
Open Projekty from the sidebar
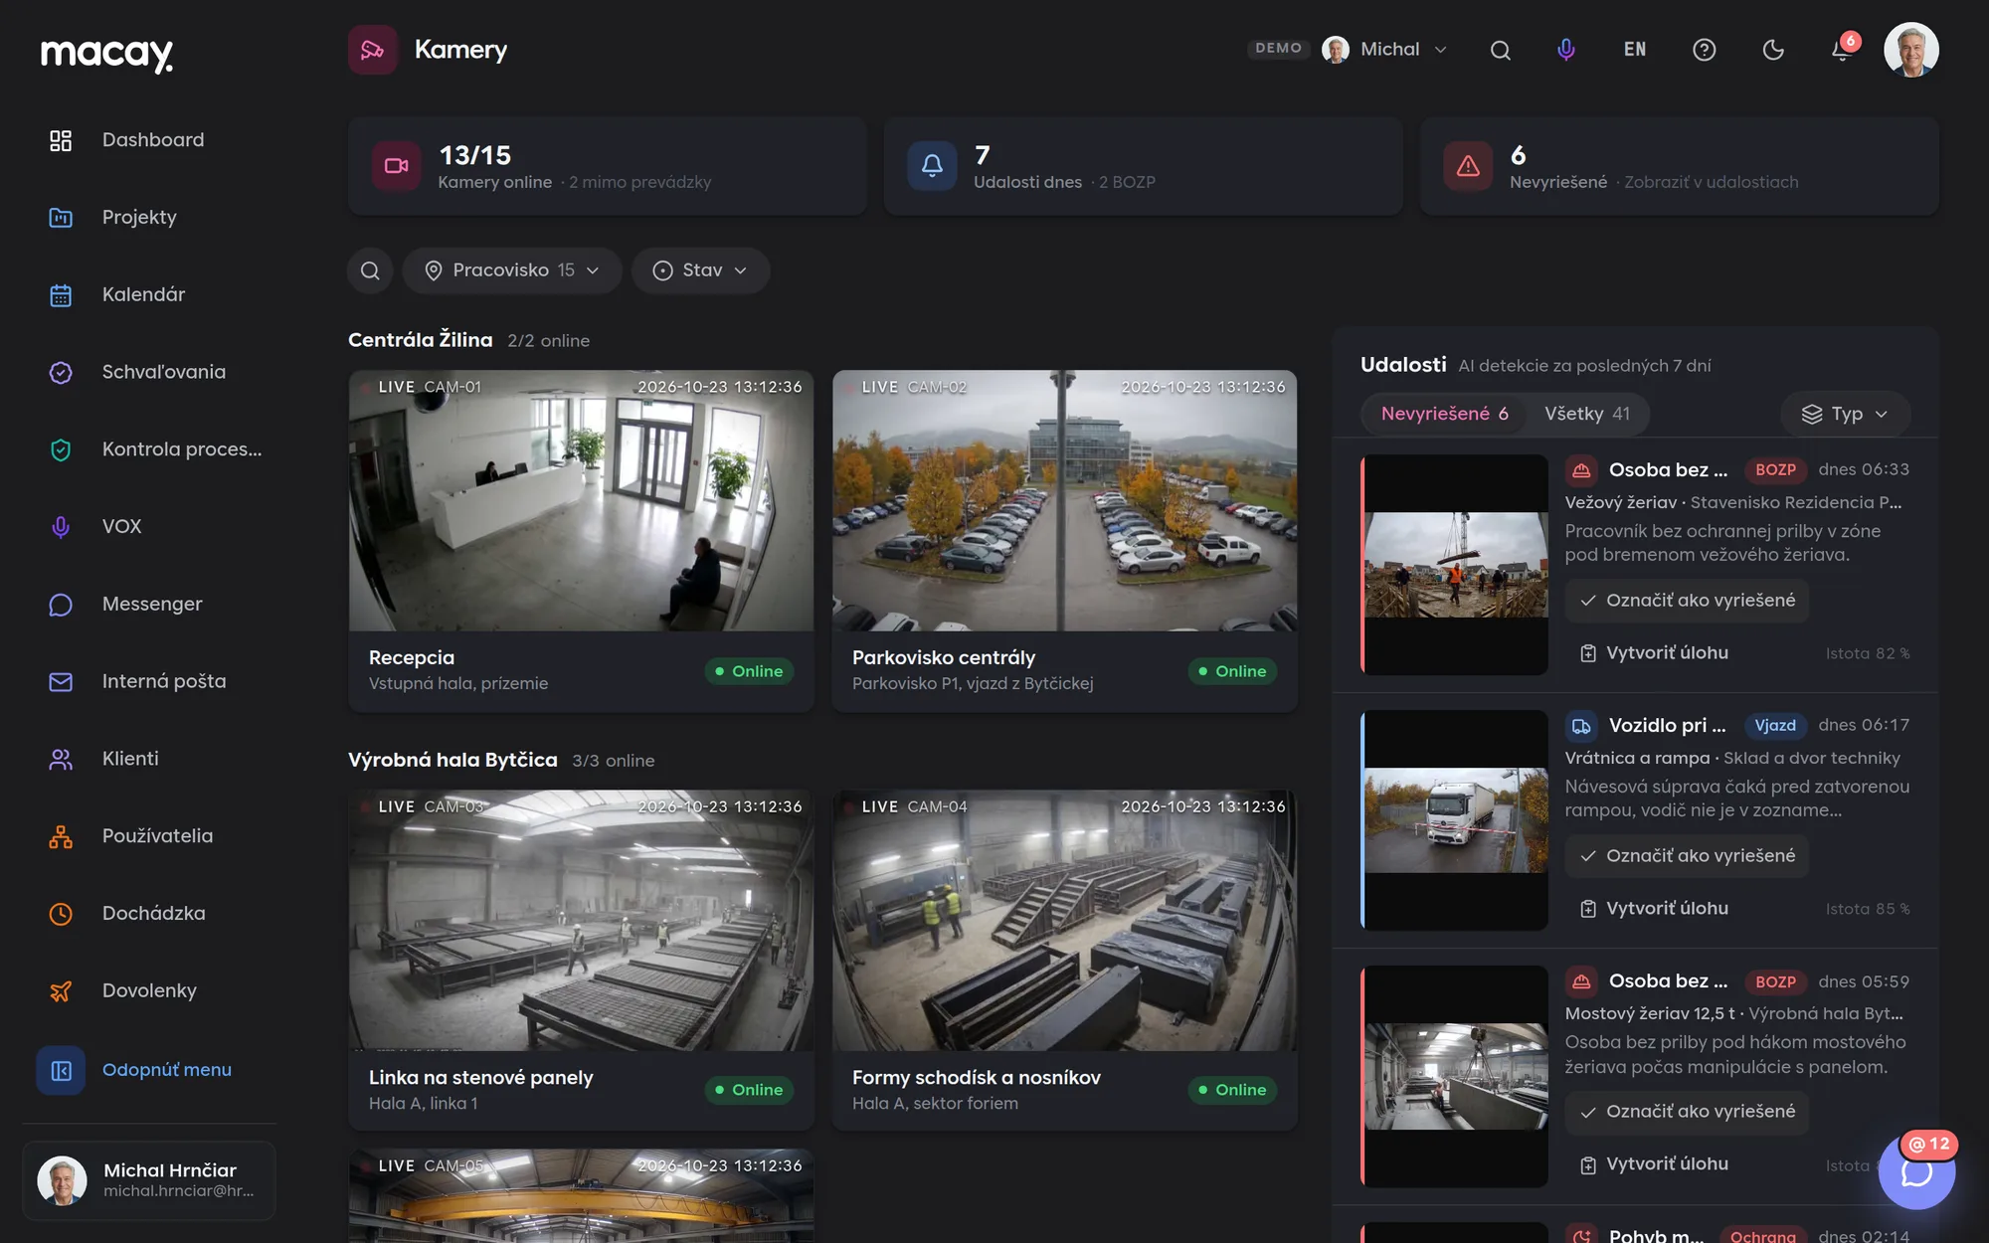[x=138, y=217]
